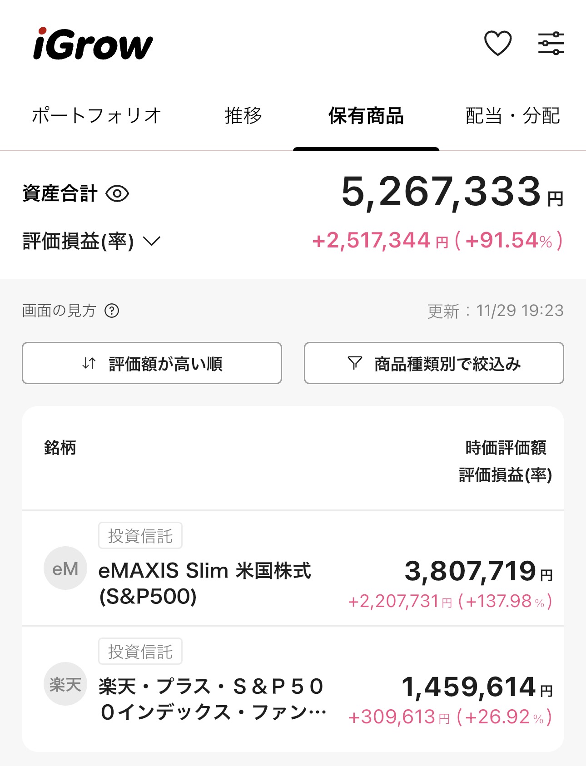Open the 画面の見方 help link
The height and width of the screenshot is (766, 586).
59,311
